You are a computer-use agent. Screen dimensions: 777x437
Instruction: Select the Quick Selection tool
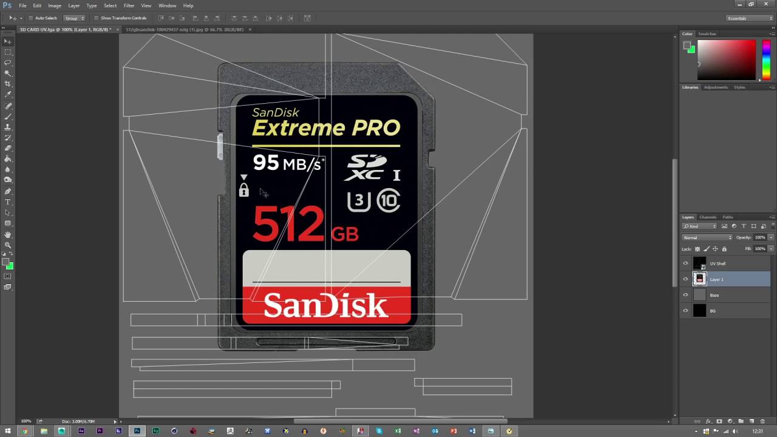[x=8, y=73]
